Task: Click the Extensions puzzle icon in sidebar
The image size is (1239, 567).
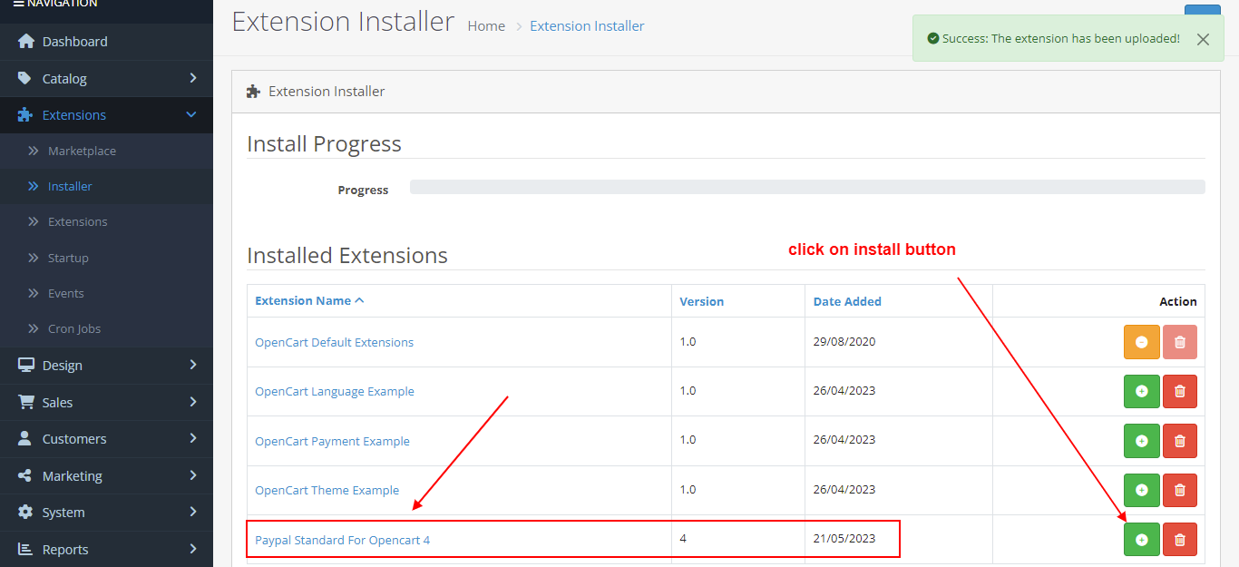Action: click(25, 115)
